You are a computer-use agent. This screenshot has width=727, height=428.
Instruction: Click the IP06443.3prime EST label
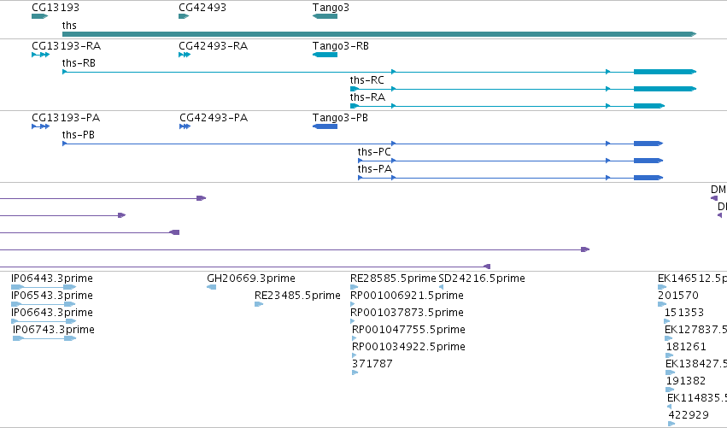[x=52, y=278]
